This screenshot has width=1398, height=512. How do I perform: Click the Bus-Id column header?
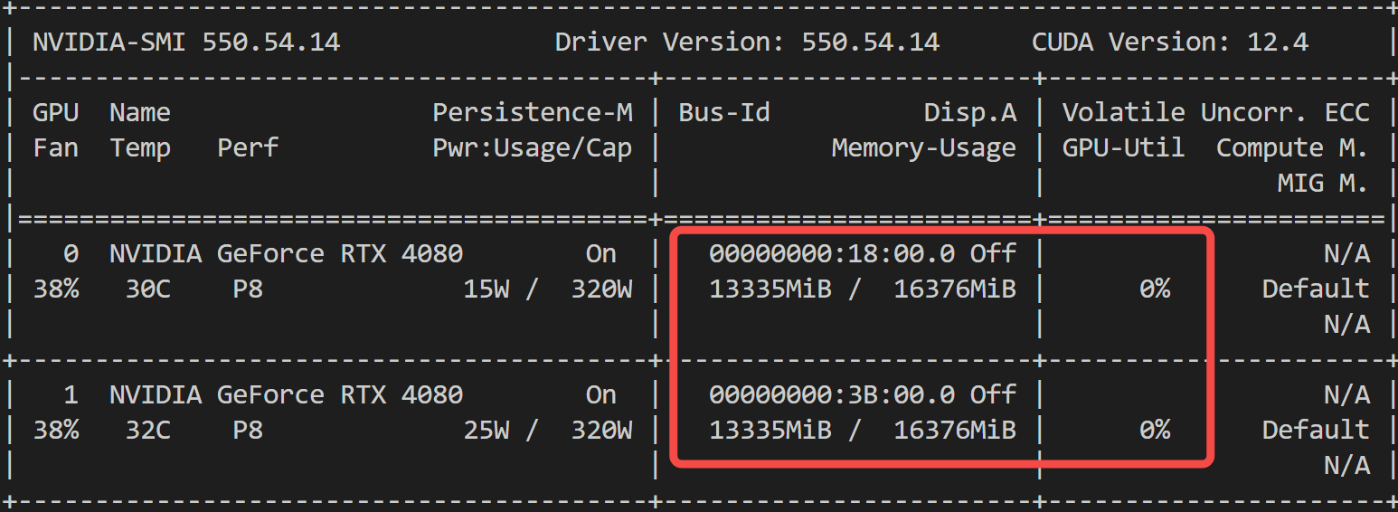[724, 112]
